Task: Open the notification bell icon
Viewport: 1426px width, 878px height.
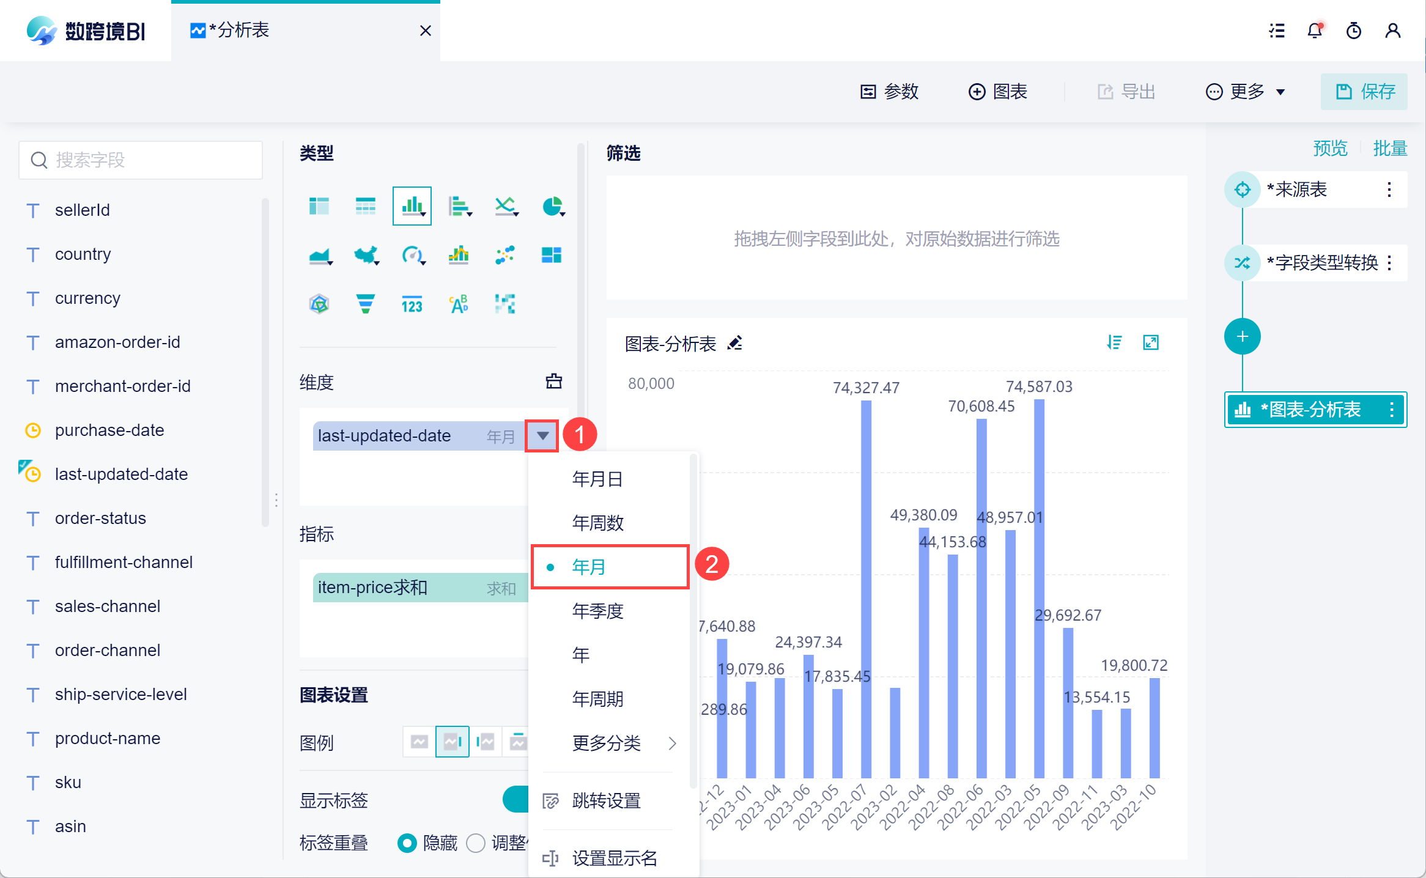Action: click(1315, 31)
